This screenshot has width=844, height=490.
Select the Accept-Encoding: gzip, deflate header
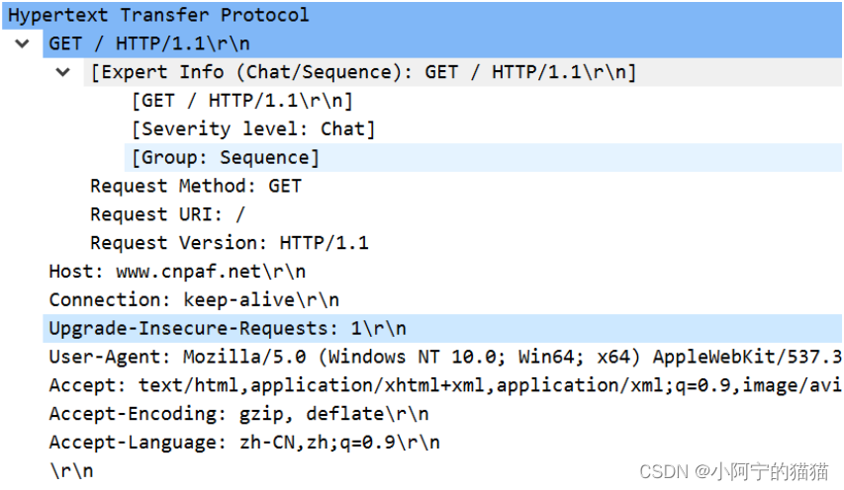239,414
